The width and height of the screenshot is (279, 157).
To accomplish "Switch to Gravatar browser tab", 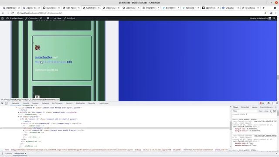I will coord(230,8).
